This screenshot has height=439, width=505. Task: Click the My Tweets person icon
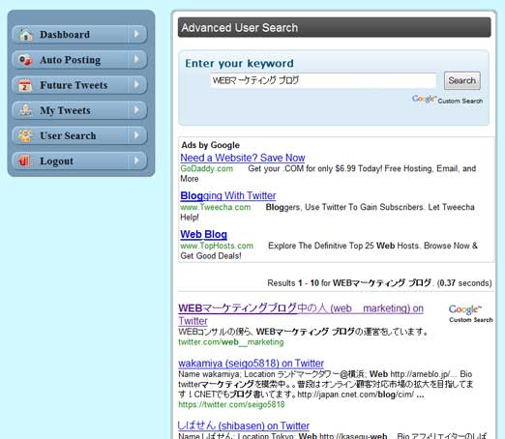pyautogui.click(x=25, y=110)
